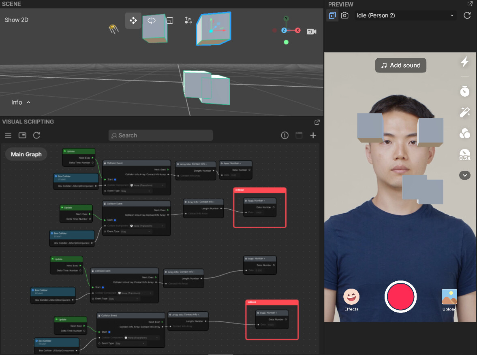This screenshot has height=355, width=477.
Task: Toggle the graph minimap icon
Action: tap(23, 135)
